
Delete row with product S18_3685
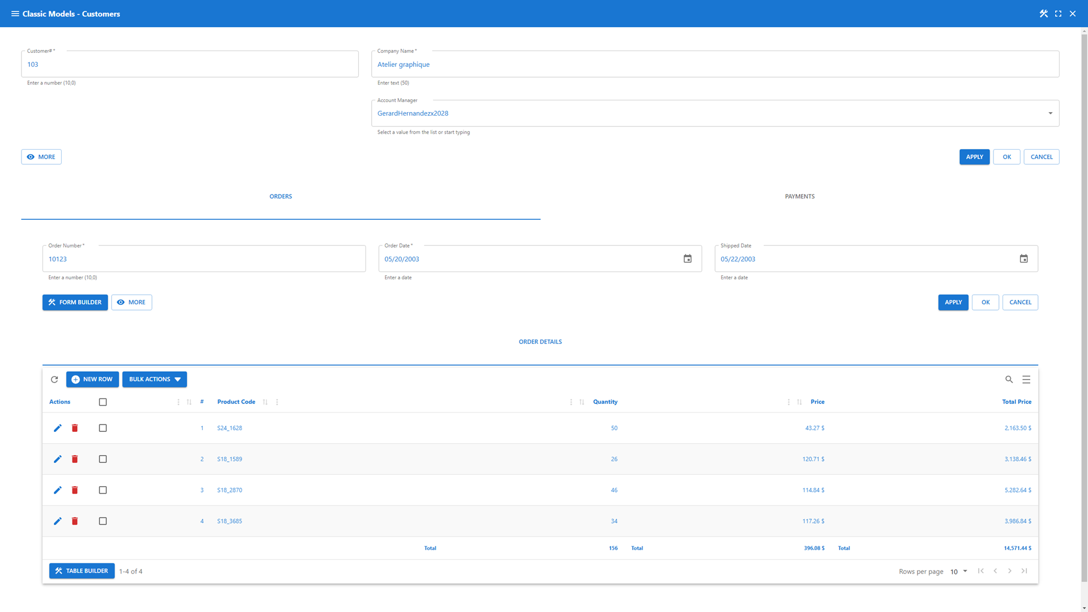tap(75, 521)
